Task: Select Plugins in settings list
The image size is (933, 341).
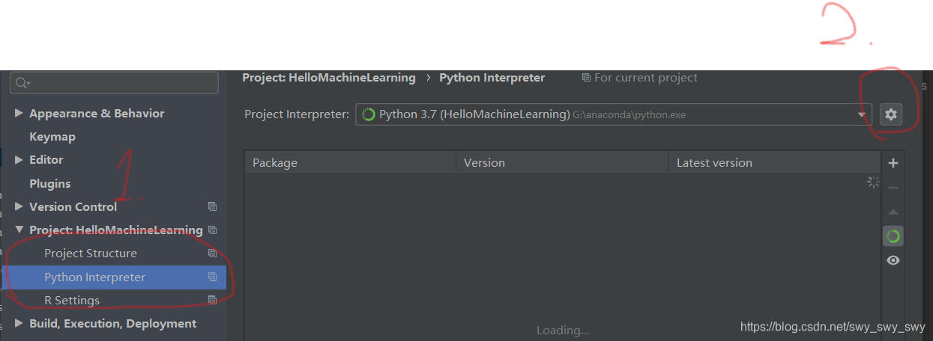Action: click(49, 183)
